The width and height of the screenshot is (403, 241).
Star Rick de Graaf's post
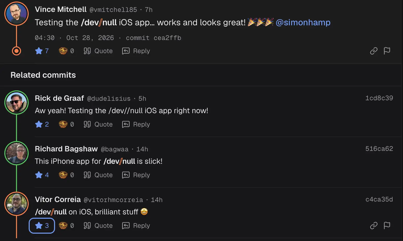[42, 124]
